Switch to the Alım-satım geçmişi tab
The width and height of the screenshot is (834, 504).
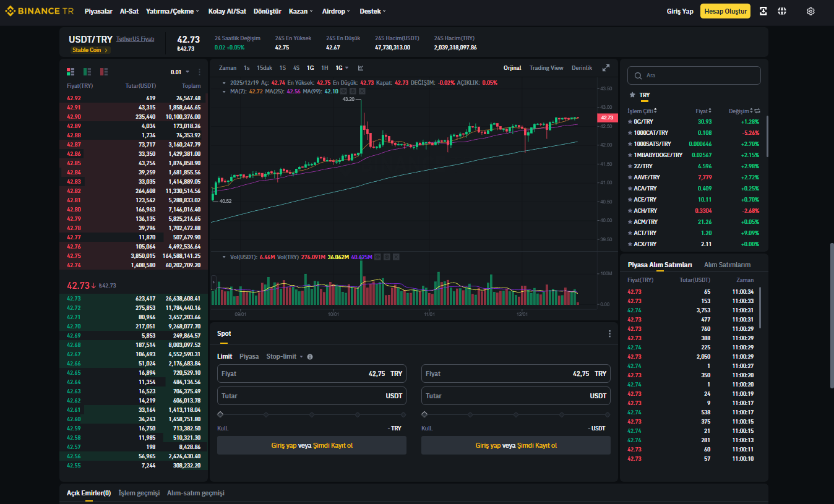coord(196,493)
